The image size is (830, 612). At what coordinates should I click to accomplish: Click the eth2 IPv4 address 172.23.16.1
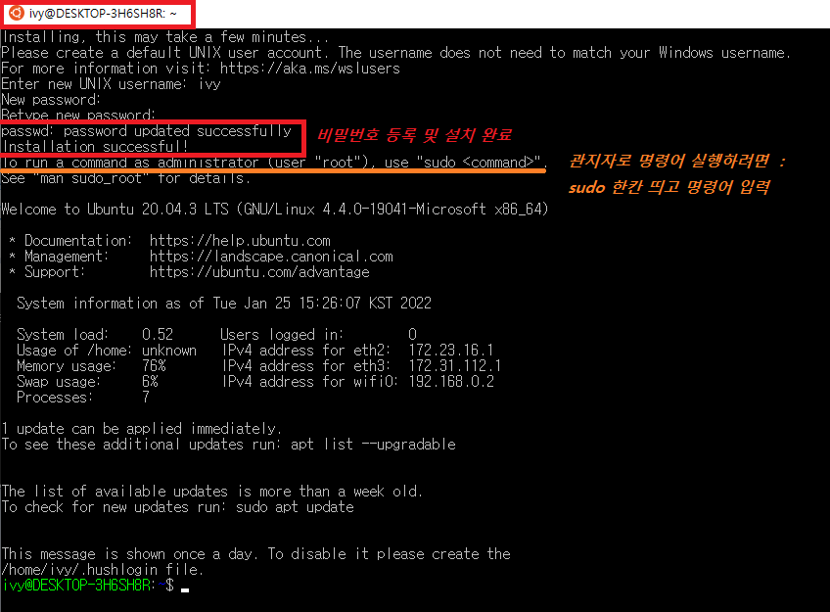(451, 351)
